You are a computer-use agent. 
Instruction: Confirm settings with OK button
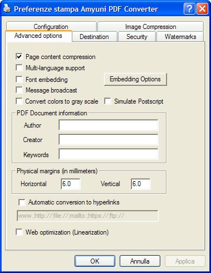[x=95, y=261]
